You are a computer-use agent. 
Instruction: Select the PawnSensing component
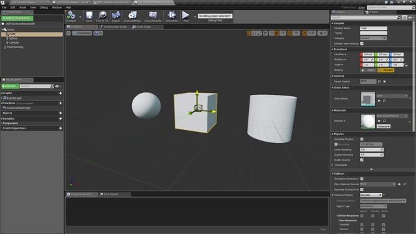click(15, 47)
